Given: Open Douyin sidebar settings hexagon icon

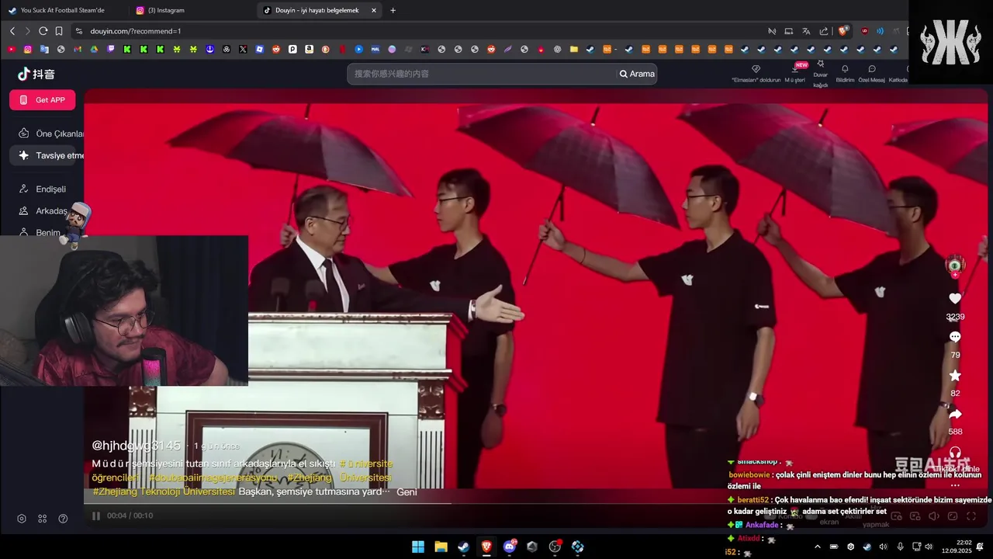Looking at the screenshot, I should [x=22, y=519].
